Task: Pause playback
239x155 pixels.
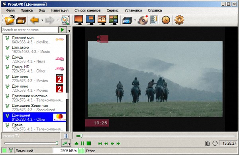Action: click(x=82, y=143)
